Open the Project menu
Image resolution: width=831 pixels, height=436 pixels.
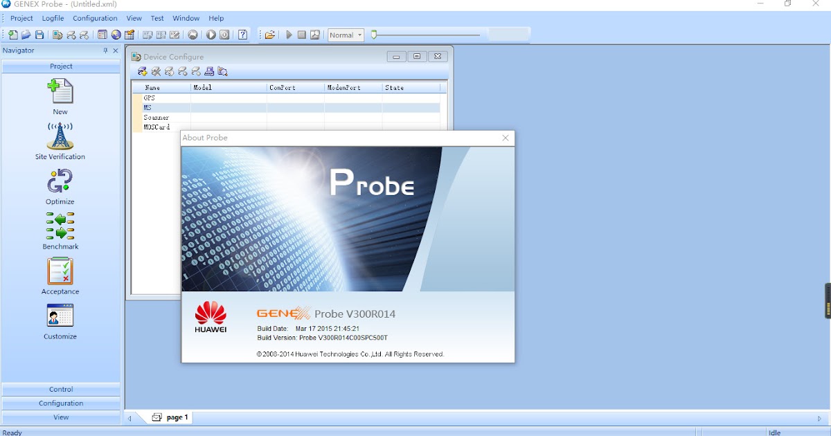(21, 18)
